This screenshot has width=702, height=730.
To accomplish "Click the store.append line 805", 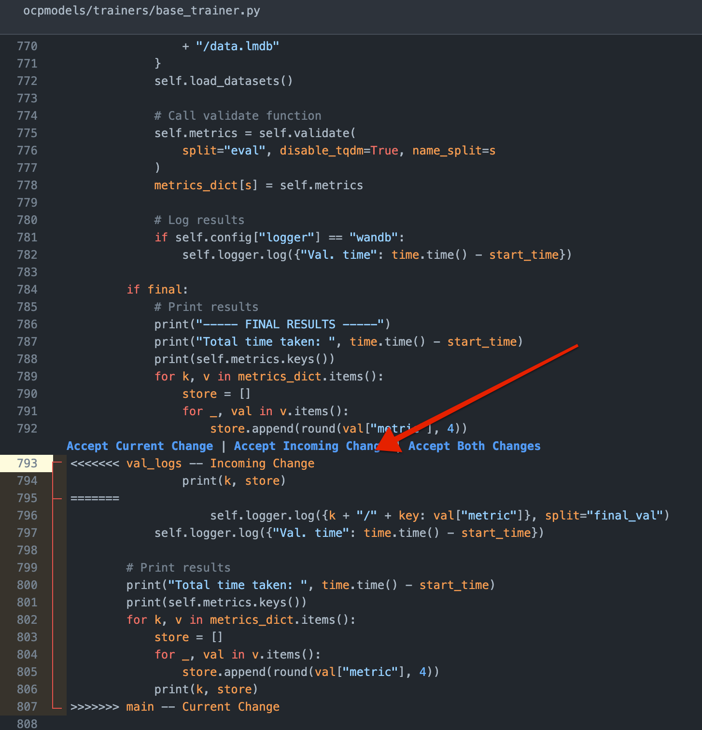I will point(310,672).
